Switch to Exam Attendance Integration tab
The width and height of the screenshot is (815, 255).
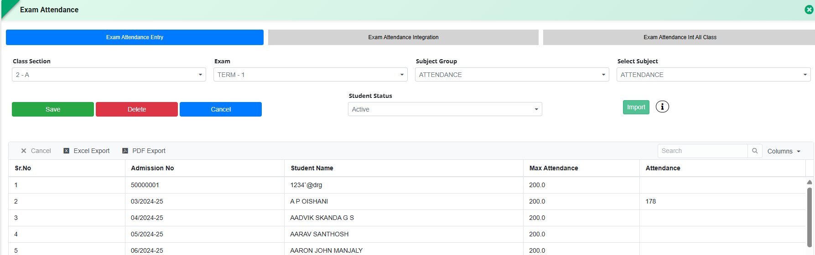[403, 37]
